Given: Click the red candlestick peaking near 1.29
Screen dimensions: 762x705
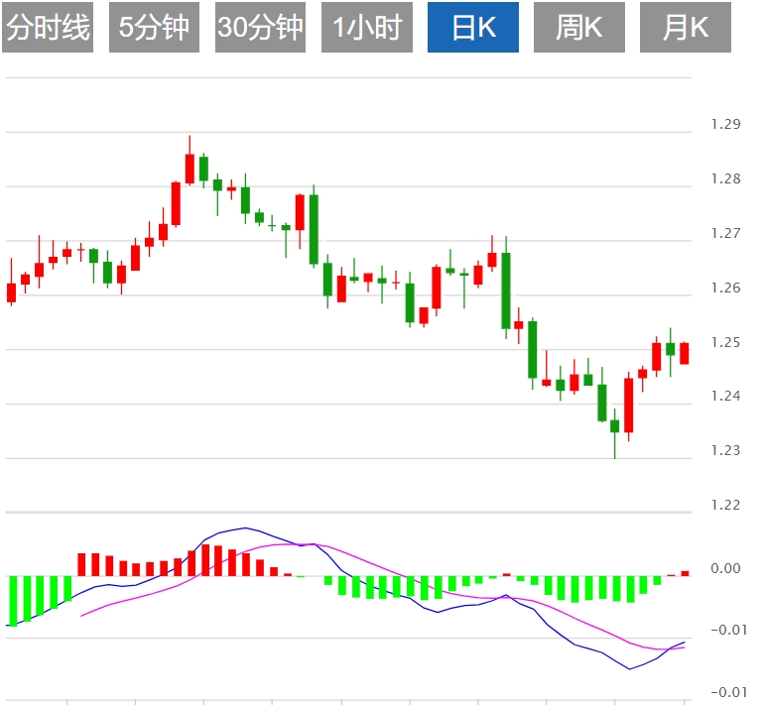Looking at the screenshot, I should [190, 169].
